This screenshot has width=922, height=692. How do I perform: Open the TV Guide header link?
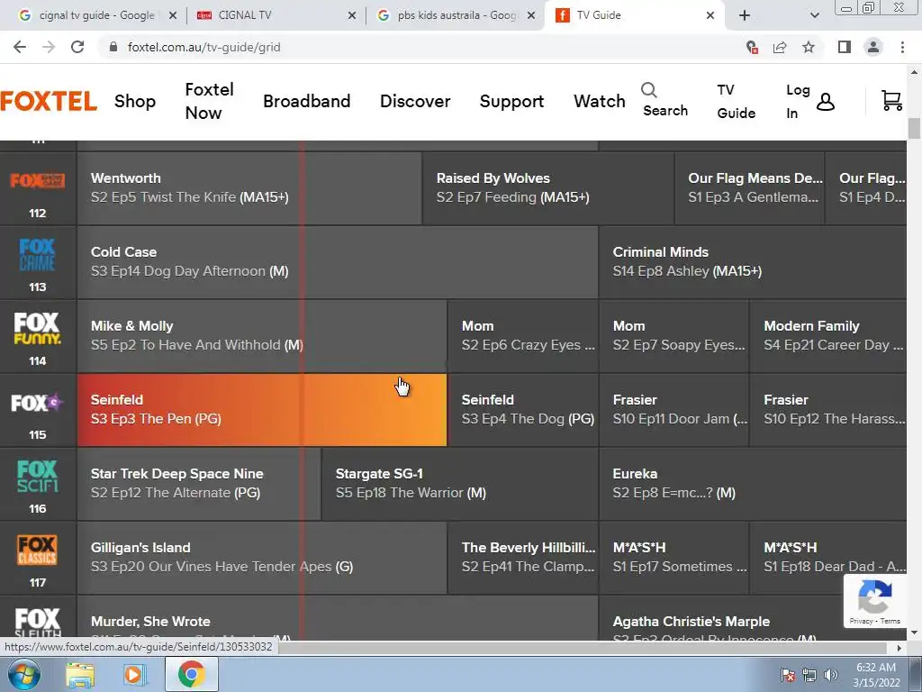[736, 101]
